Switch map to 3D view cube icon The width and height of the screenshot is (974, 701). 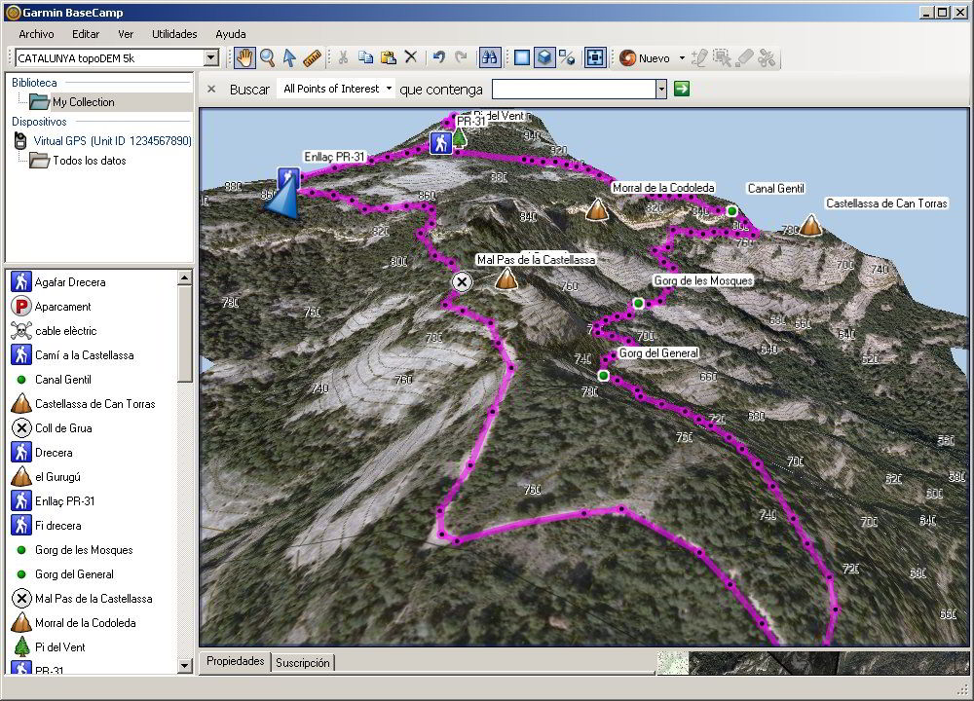[543, 58]
